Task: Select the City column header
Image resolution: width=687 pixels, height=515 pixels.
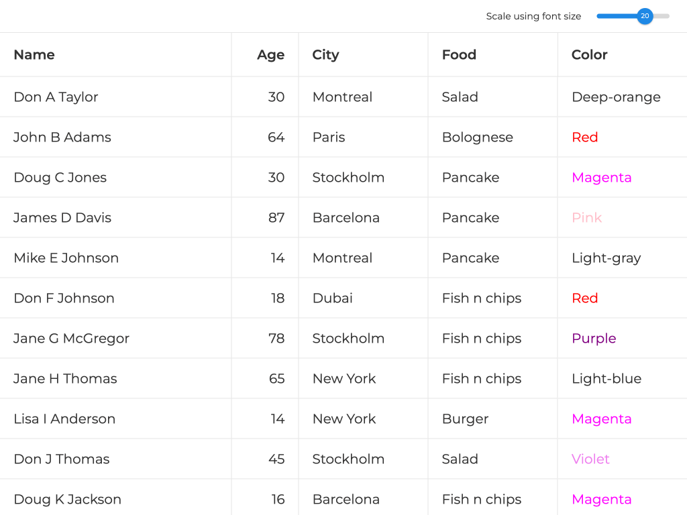Action: [325, 55]
